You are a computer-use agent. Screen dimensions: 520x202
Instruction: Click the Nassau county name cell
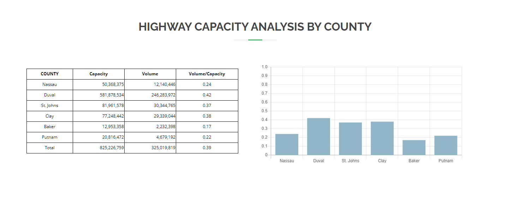click(50, 84)
